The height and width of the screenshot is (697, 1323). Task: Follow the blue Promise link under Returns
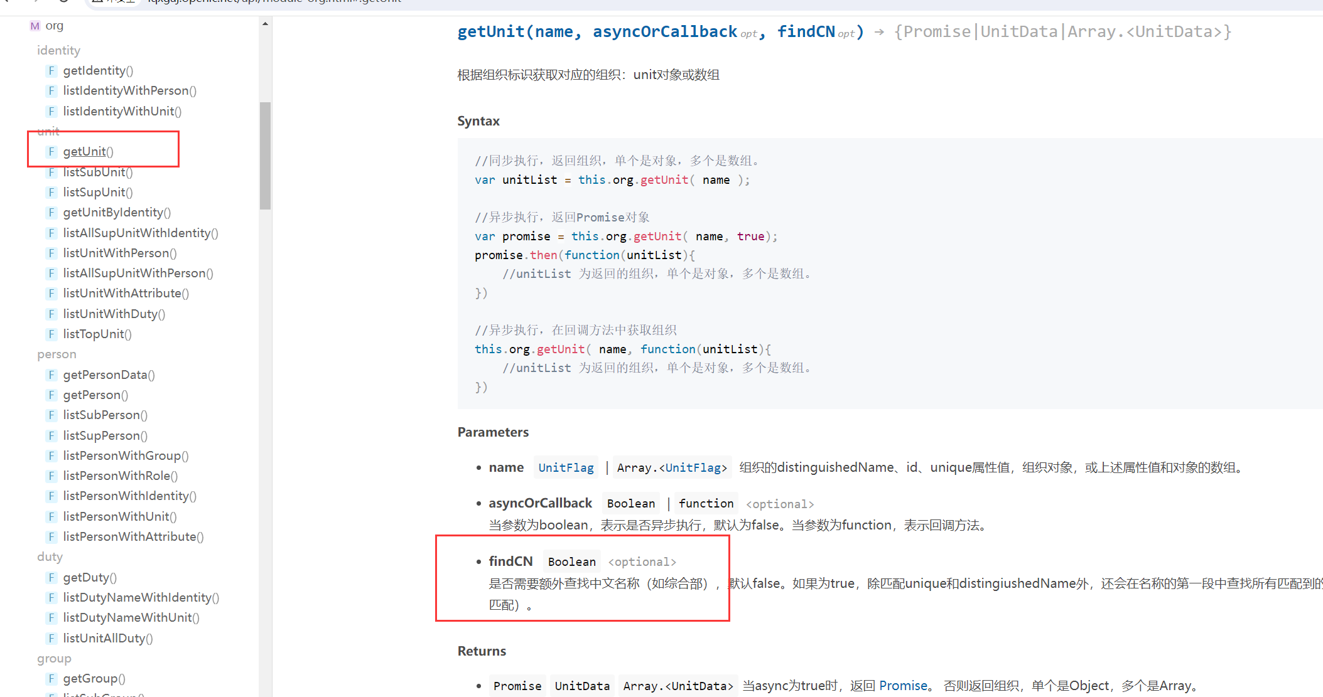tap(902, 686)
